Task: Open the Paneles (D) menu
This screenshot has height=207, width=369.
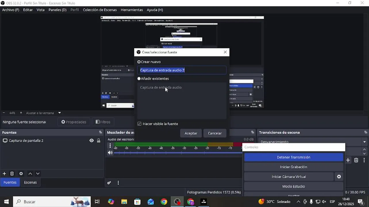Action: [57, 10]
